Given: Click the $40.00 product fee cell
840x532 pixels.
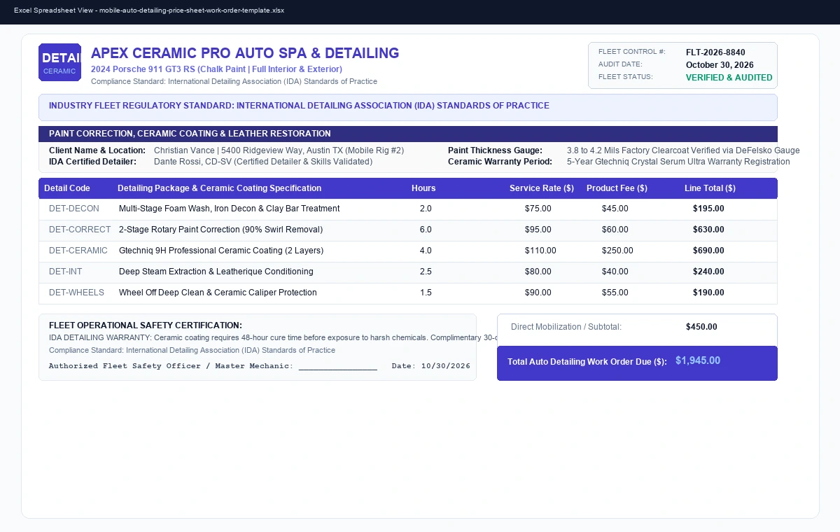Looking at the screenshot, I should pyautogui.click(x=615, y=272).
